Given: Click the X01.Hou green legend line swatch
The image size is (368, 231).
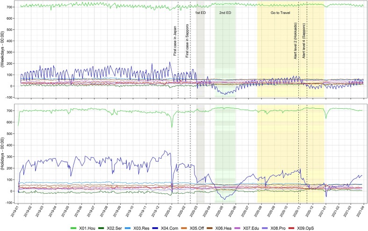Looking at the screenshot, I should [x=74, y=228].
